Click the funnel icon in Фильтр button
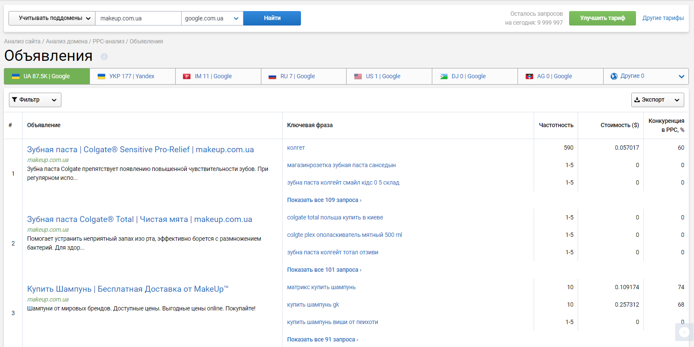Image resolution: width=694 pixels, height=347 pixels. 14,100
